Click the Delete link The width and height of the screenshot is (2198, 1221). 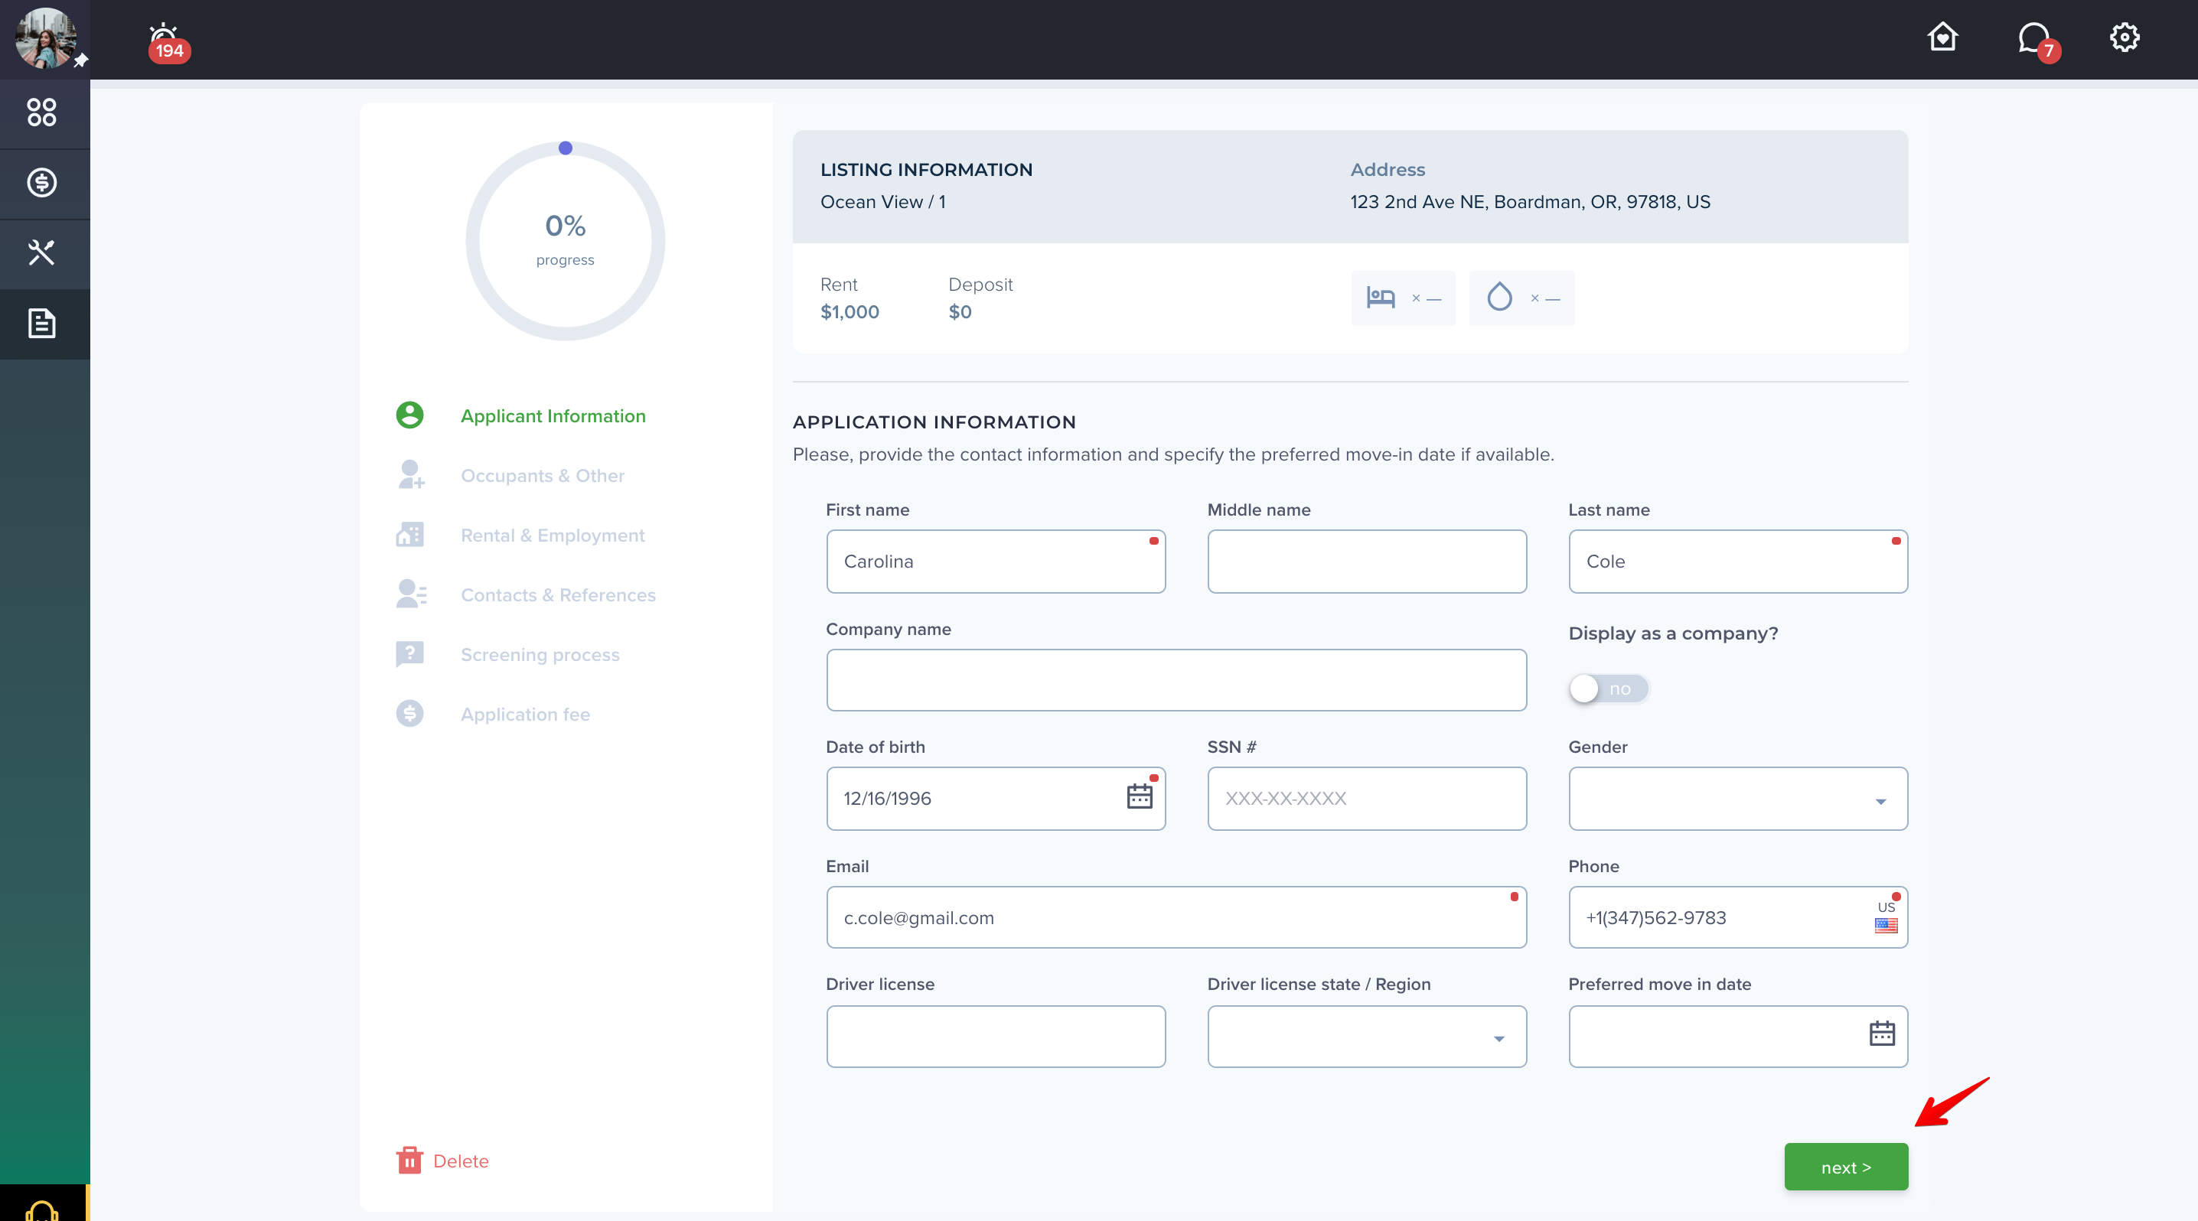click(461, 1161)
